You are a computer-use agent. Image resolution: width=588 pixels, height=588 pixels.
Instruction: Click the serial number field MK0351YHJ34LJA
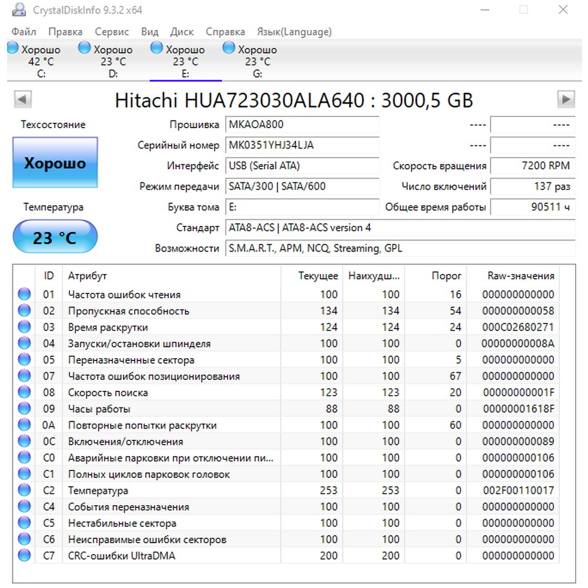click(302, 145)
